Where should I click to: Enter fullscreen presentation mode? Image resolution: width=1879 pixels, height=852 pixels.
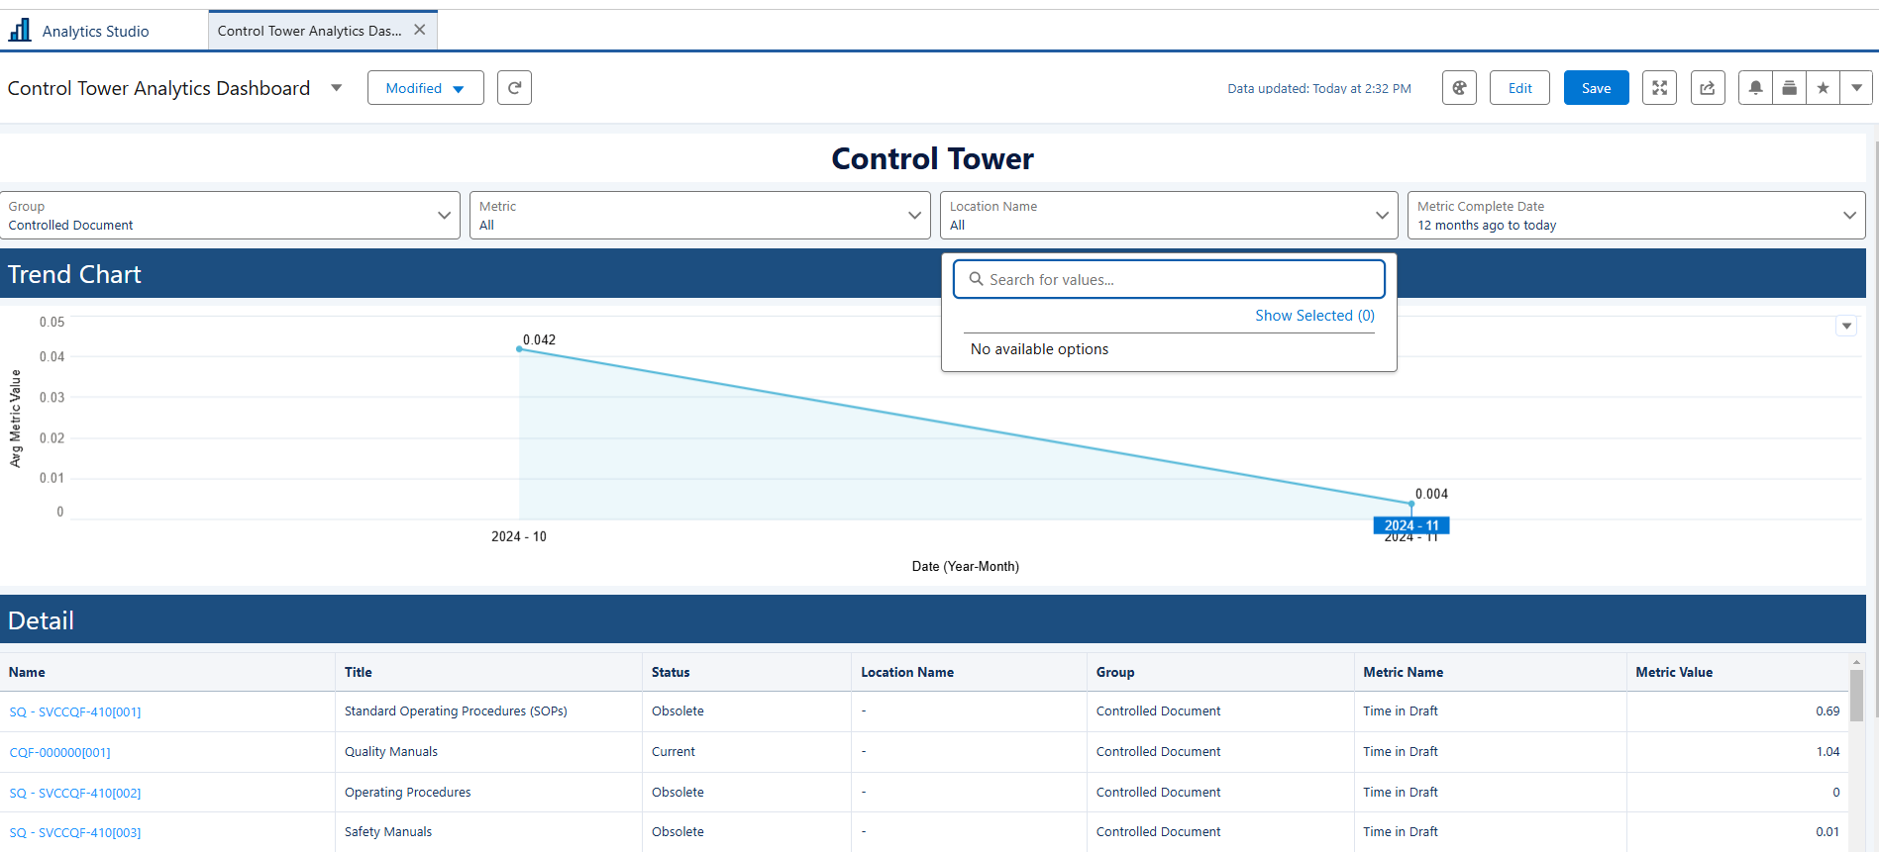point(1659,88)
